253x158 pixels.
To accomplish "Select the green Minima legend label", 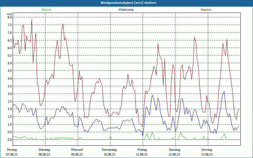I will [46, 10].
